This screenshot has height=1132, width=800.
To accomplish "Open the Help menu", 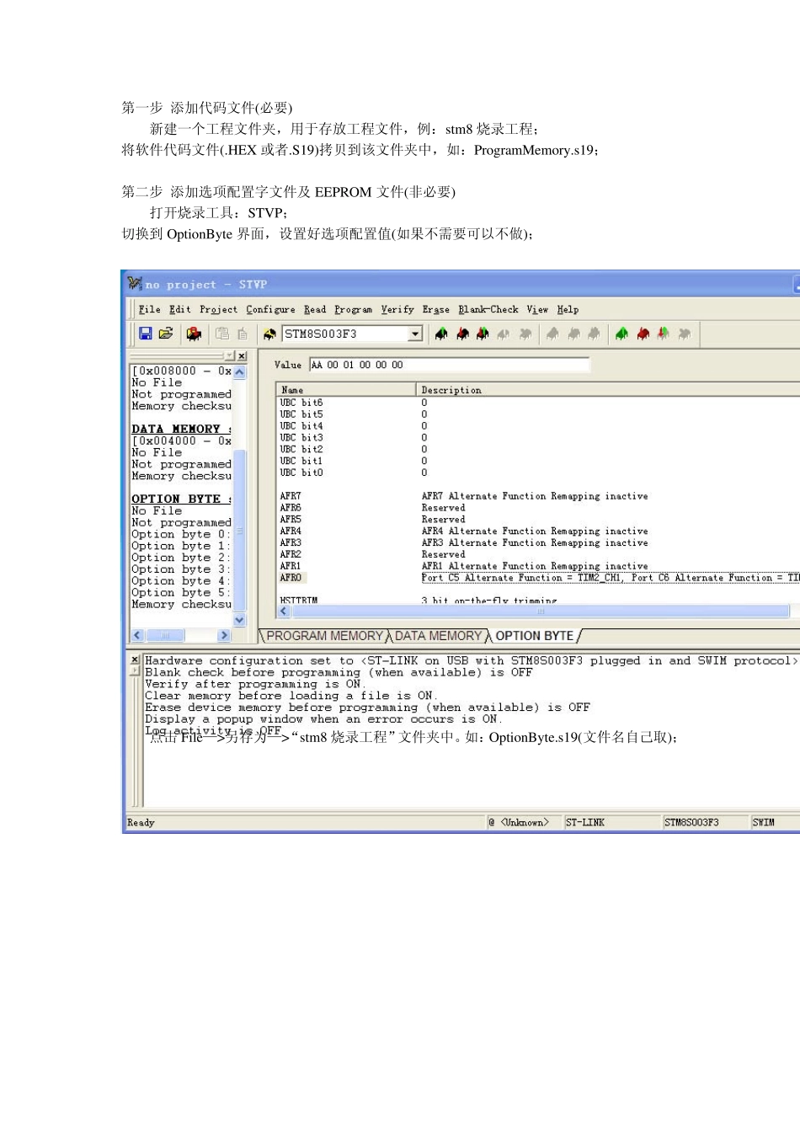I will pos(568,309).
